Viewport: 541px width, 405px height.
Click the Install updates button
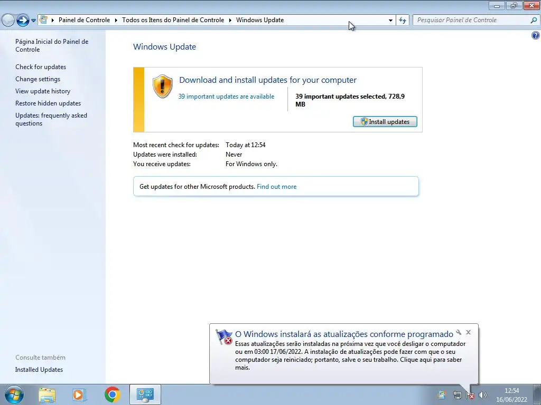click(385, 122)
